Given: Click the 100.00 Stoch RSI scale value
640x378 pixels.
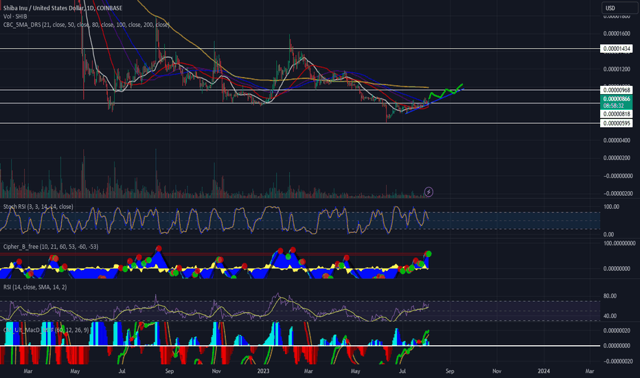Looking at the screenshot, I should pos(611,207).
